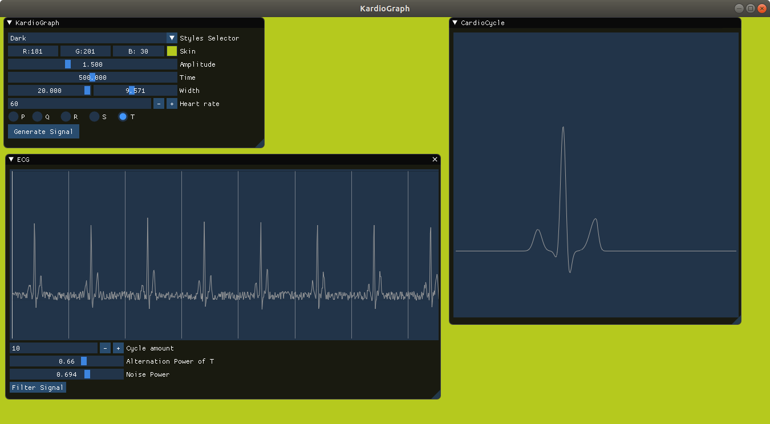
Task: Increment Heart rate using the + button
Action: coord(172,104)
